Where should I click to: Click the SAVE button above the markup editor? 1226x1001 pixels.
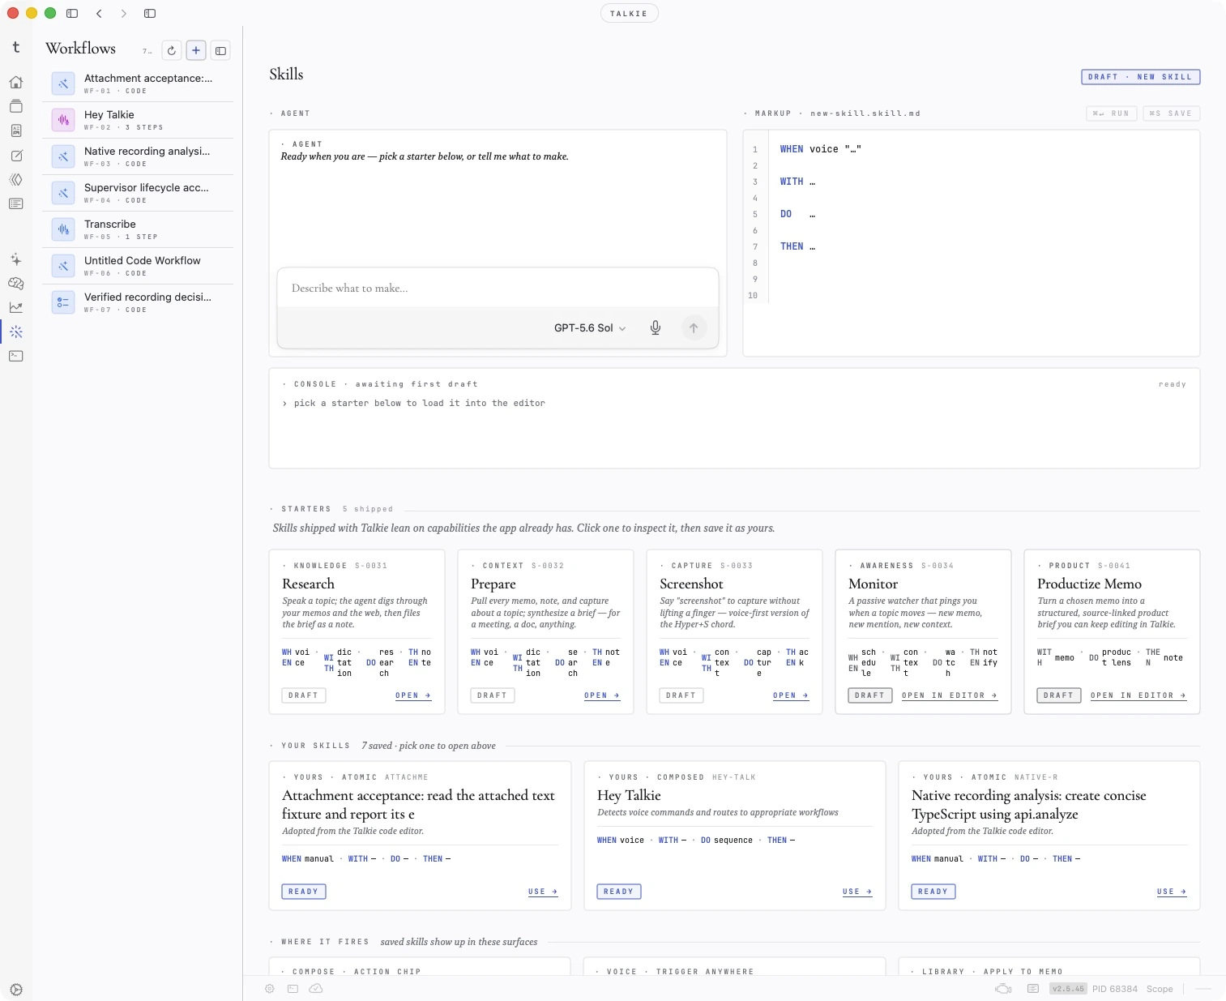[1172, 113]
